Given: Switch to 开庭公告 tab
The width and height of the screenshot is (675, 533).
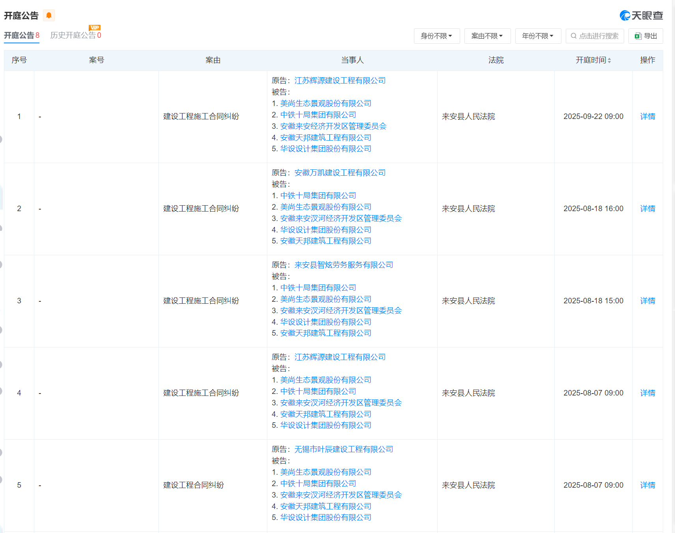Looking at the screenshot, I should [22, 35].
